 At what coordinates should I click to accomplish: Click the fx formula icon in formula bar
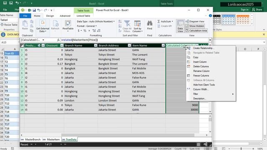pyautogui.click(x=58, y=40)
